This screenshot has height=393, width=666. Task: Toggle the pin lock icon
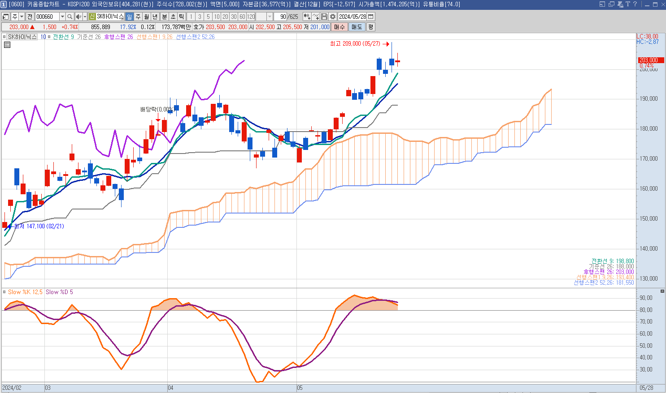click(620, 4)
